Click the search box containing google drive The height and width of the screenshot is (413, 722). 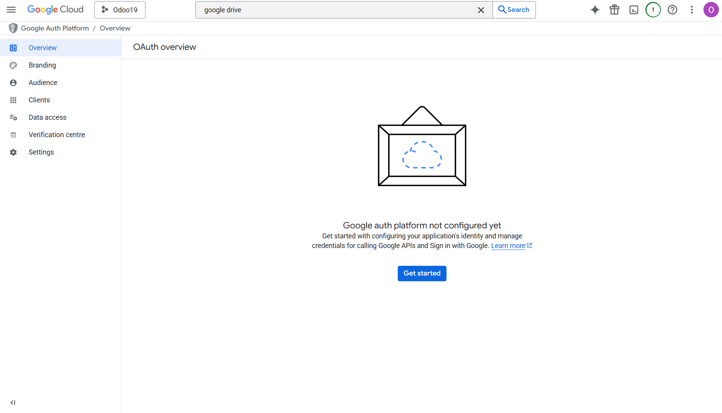click(337, 10)
